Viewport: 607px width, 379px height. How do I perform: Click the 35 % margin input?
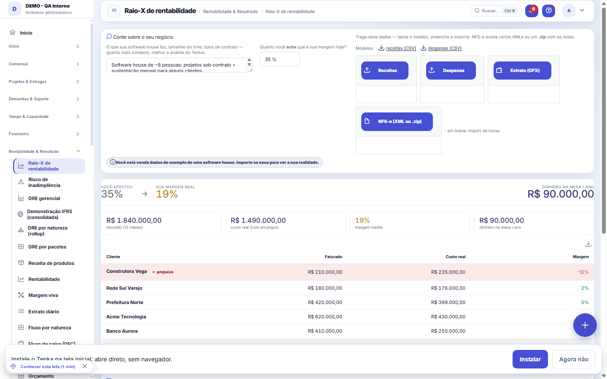pyautogui.click(x=279, y=59)
